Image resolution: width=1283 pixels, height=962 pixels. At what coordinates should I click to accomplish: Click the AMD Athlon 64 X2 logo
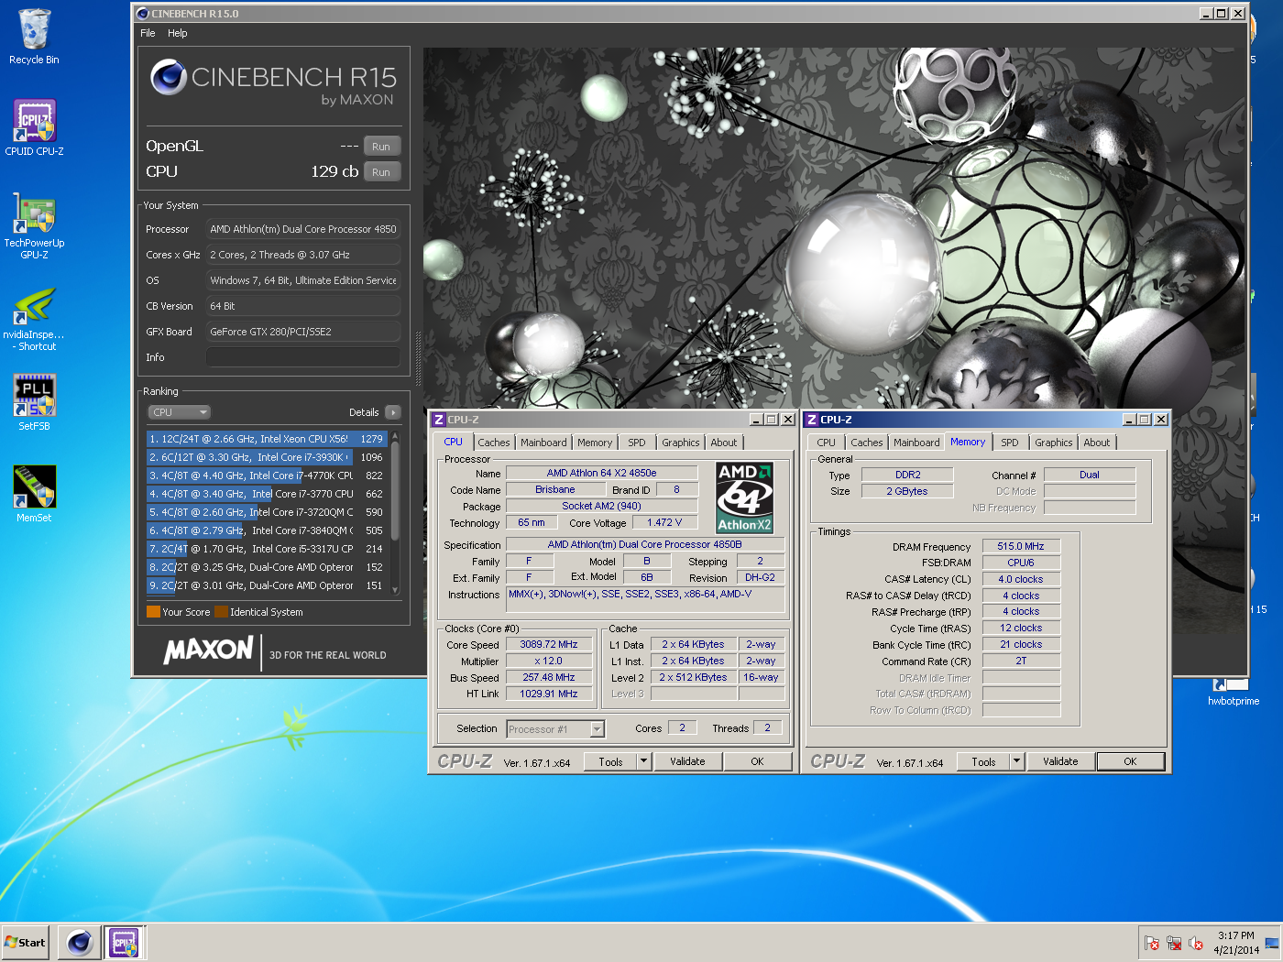pyautogui.click(x=744, y=497)
